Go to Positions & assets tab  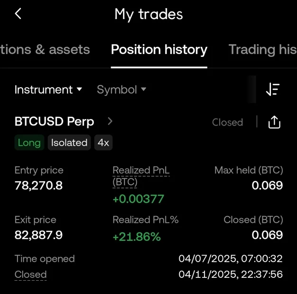pyautogui.click(x=45, y=50)
